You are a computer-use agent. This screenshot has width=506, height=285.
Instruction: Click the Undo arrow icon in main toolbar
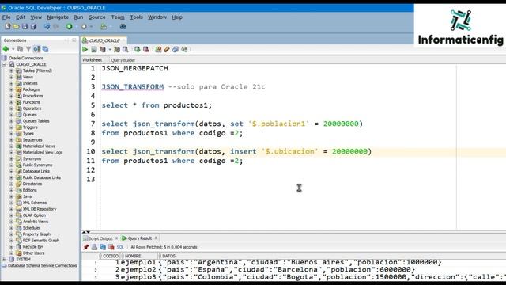tap(47, 26)
